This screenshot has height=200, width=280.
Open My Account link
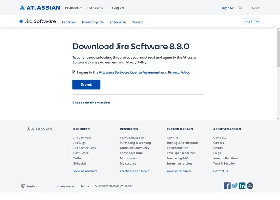coord(128,164)
